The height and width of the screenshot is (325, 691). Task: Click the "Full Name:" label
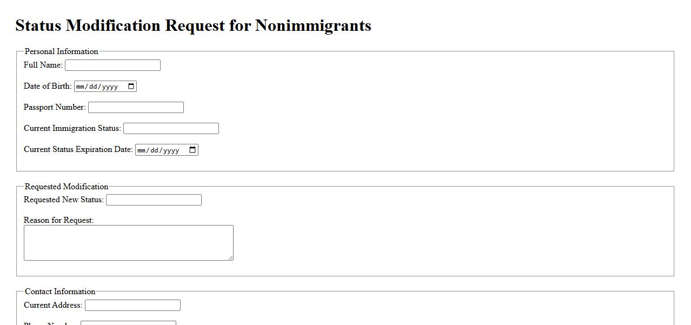point(43,65)
